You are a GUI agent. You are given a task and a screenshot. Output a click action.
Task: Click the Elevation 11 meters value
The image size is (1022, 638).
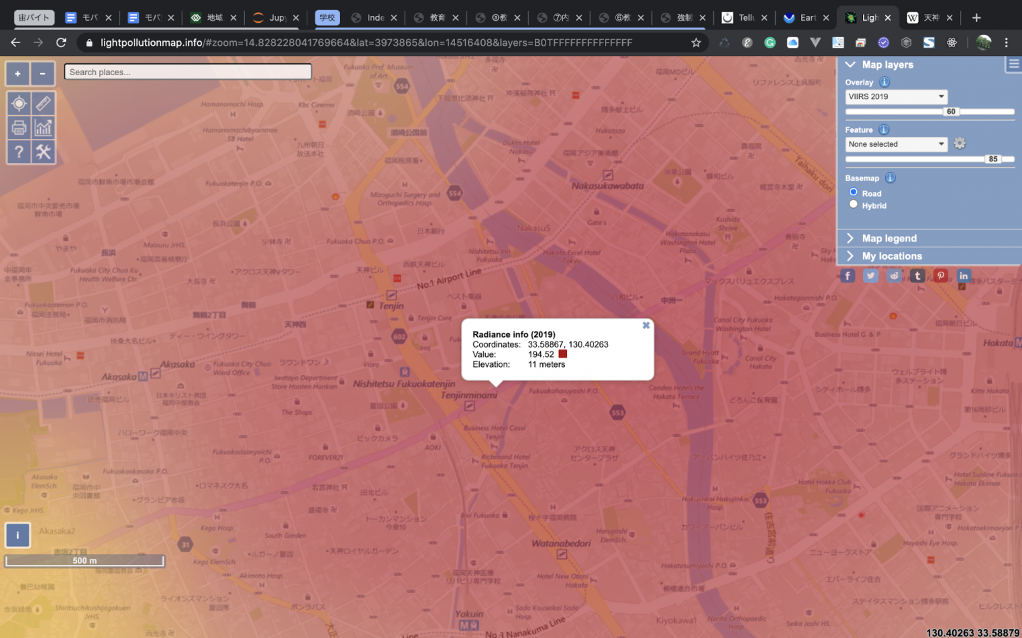point(546,364)
